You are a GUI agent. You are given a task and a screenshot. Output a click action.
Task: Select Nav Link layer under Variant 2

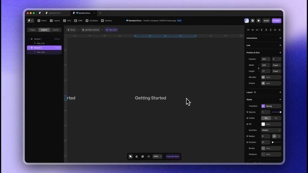click(44, 52)
